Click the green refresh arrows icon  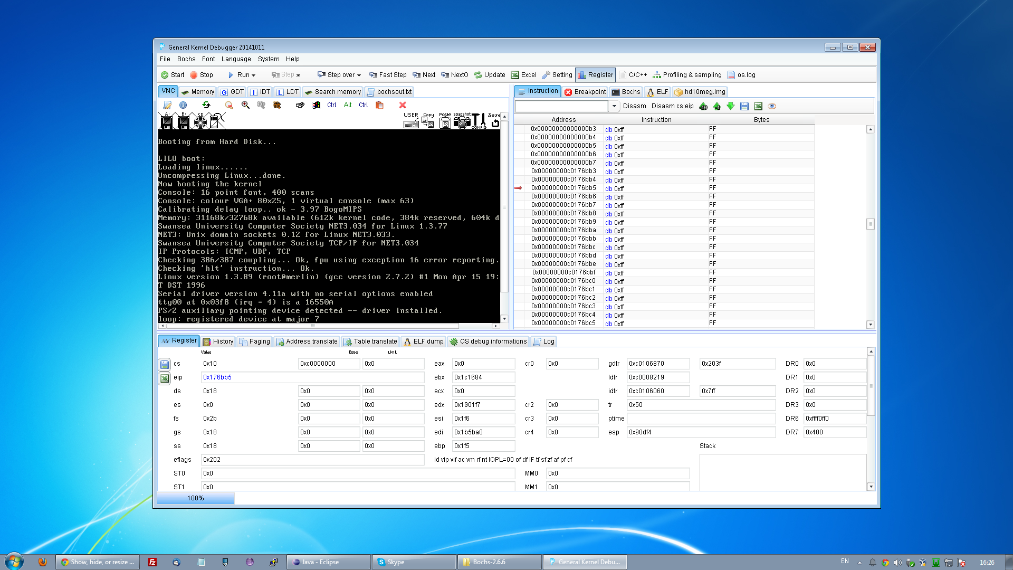pyautogui.click(x=206, y=105)
